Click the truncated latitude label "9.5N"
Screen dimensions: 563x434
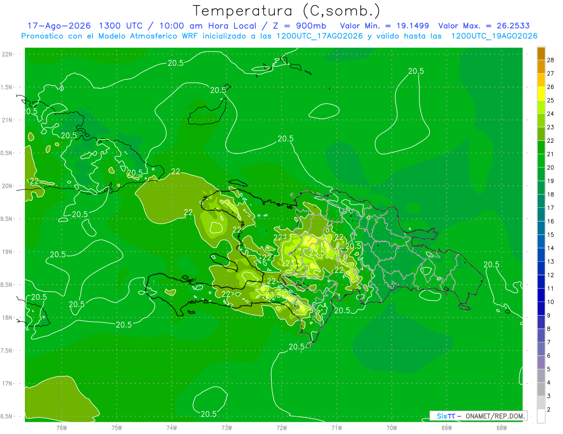pos(7,219)
